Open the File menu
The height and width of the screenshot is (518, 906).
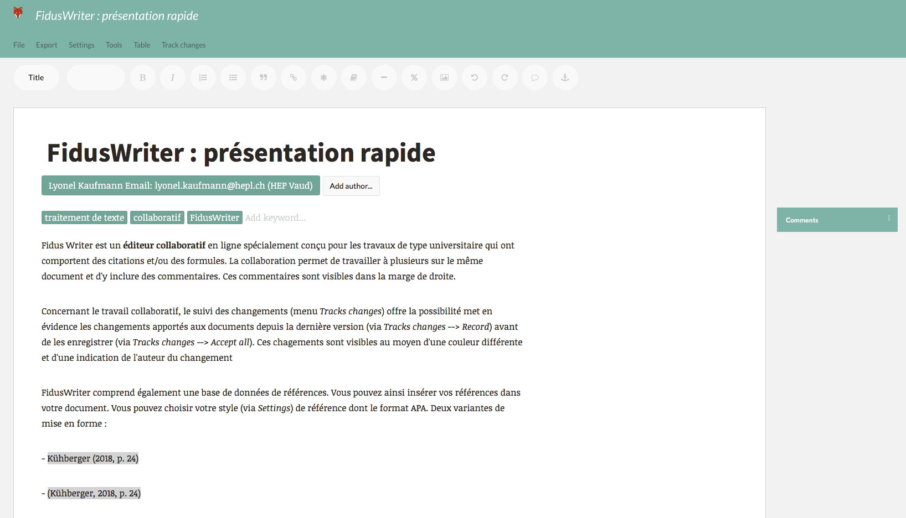click(19, 45)
